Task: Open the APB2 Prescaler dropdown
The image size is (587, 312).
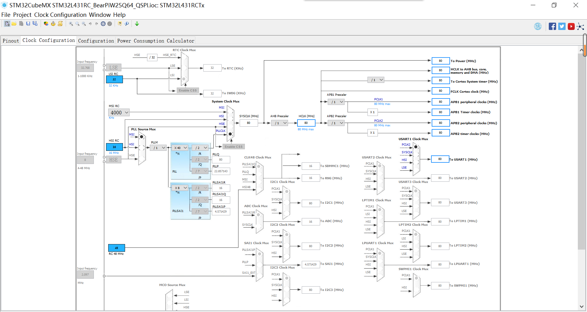Action: coord(336,123)
